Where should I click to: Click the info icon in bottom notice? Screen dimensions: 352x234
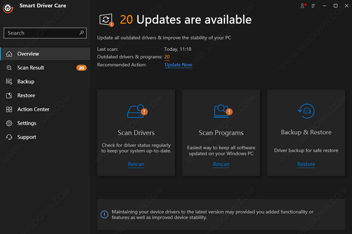tap(104, 215)
